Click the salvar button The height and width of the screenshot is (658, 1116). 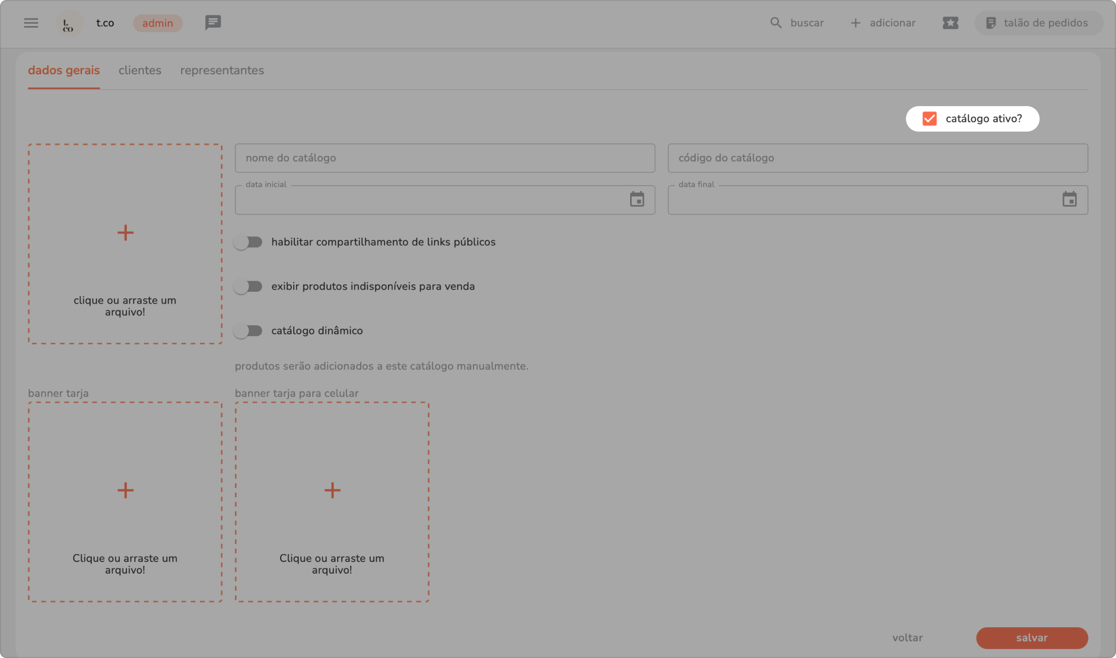(x=1032, y=637)
